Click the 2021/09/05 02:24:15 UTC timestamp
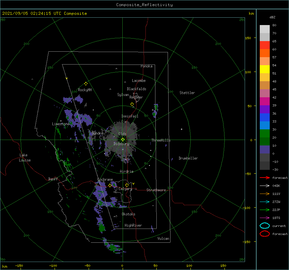Viewport: 289px width, 270px height. pyautogui.click(x=44, y=13)
